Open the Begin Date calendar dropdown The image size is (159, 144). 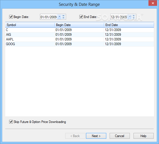pos(59,17)
